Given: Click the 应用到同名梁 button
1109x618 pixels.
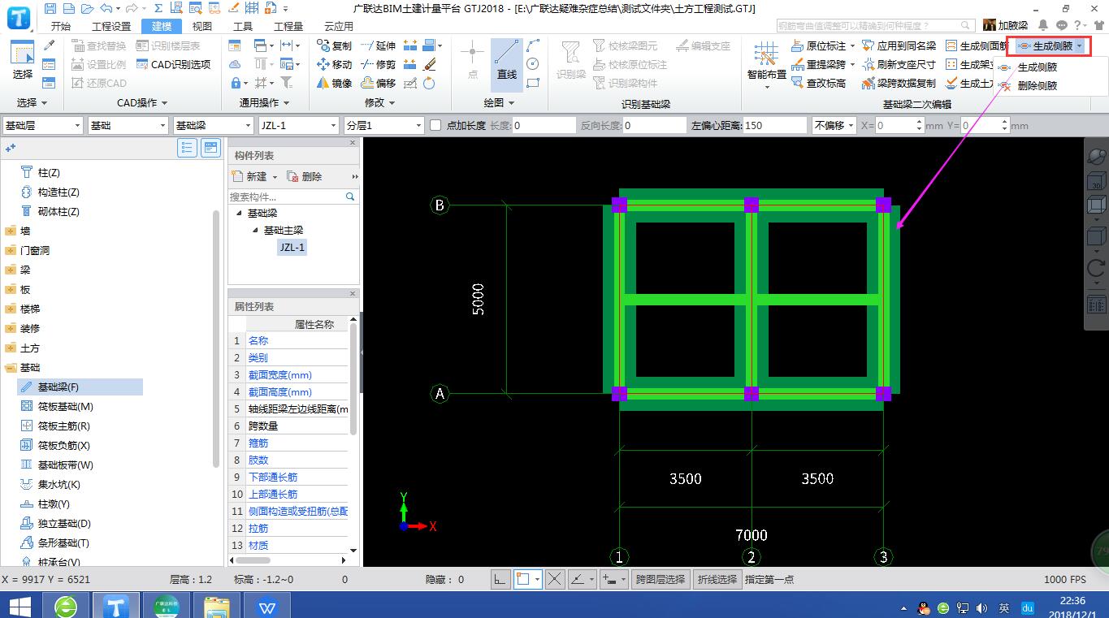Looking at the screenshot, I should click(x=899, y=45).
